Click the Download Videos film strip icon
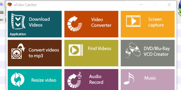Screen dimensions: 181x90 18,21
